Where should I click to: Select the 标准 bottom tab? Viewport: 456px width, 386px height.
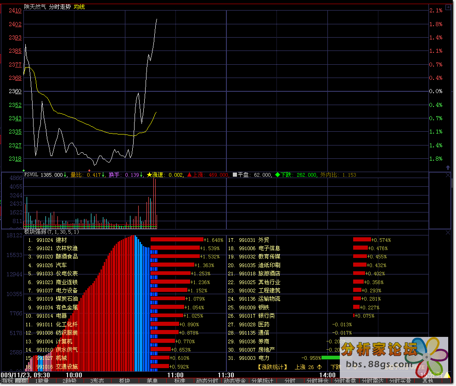[x=180, y=381]
